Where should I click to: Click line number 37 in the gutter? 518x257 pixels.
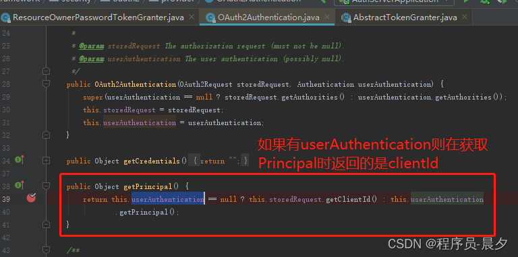pyautogui.click(x=6, y=174)
